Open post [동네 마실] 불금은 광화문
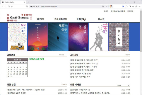142x95 pixels. (16, 93)
